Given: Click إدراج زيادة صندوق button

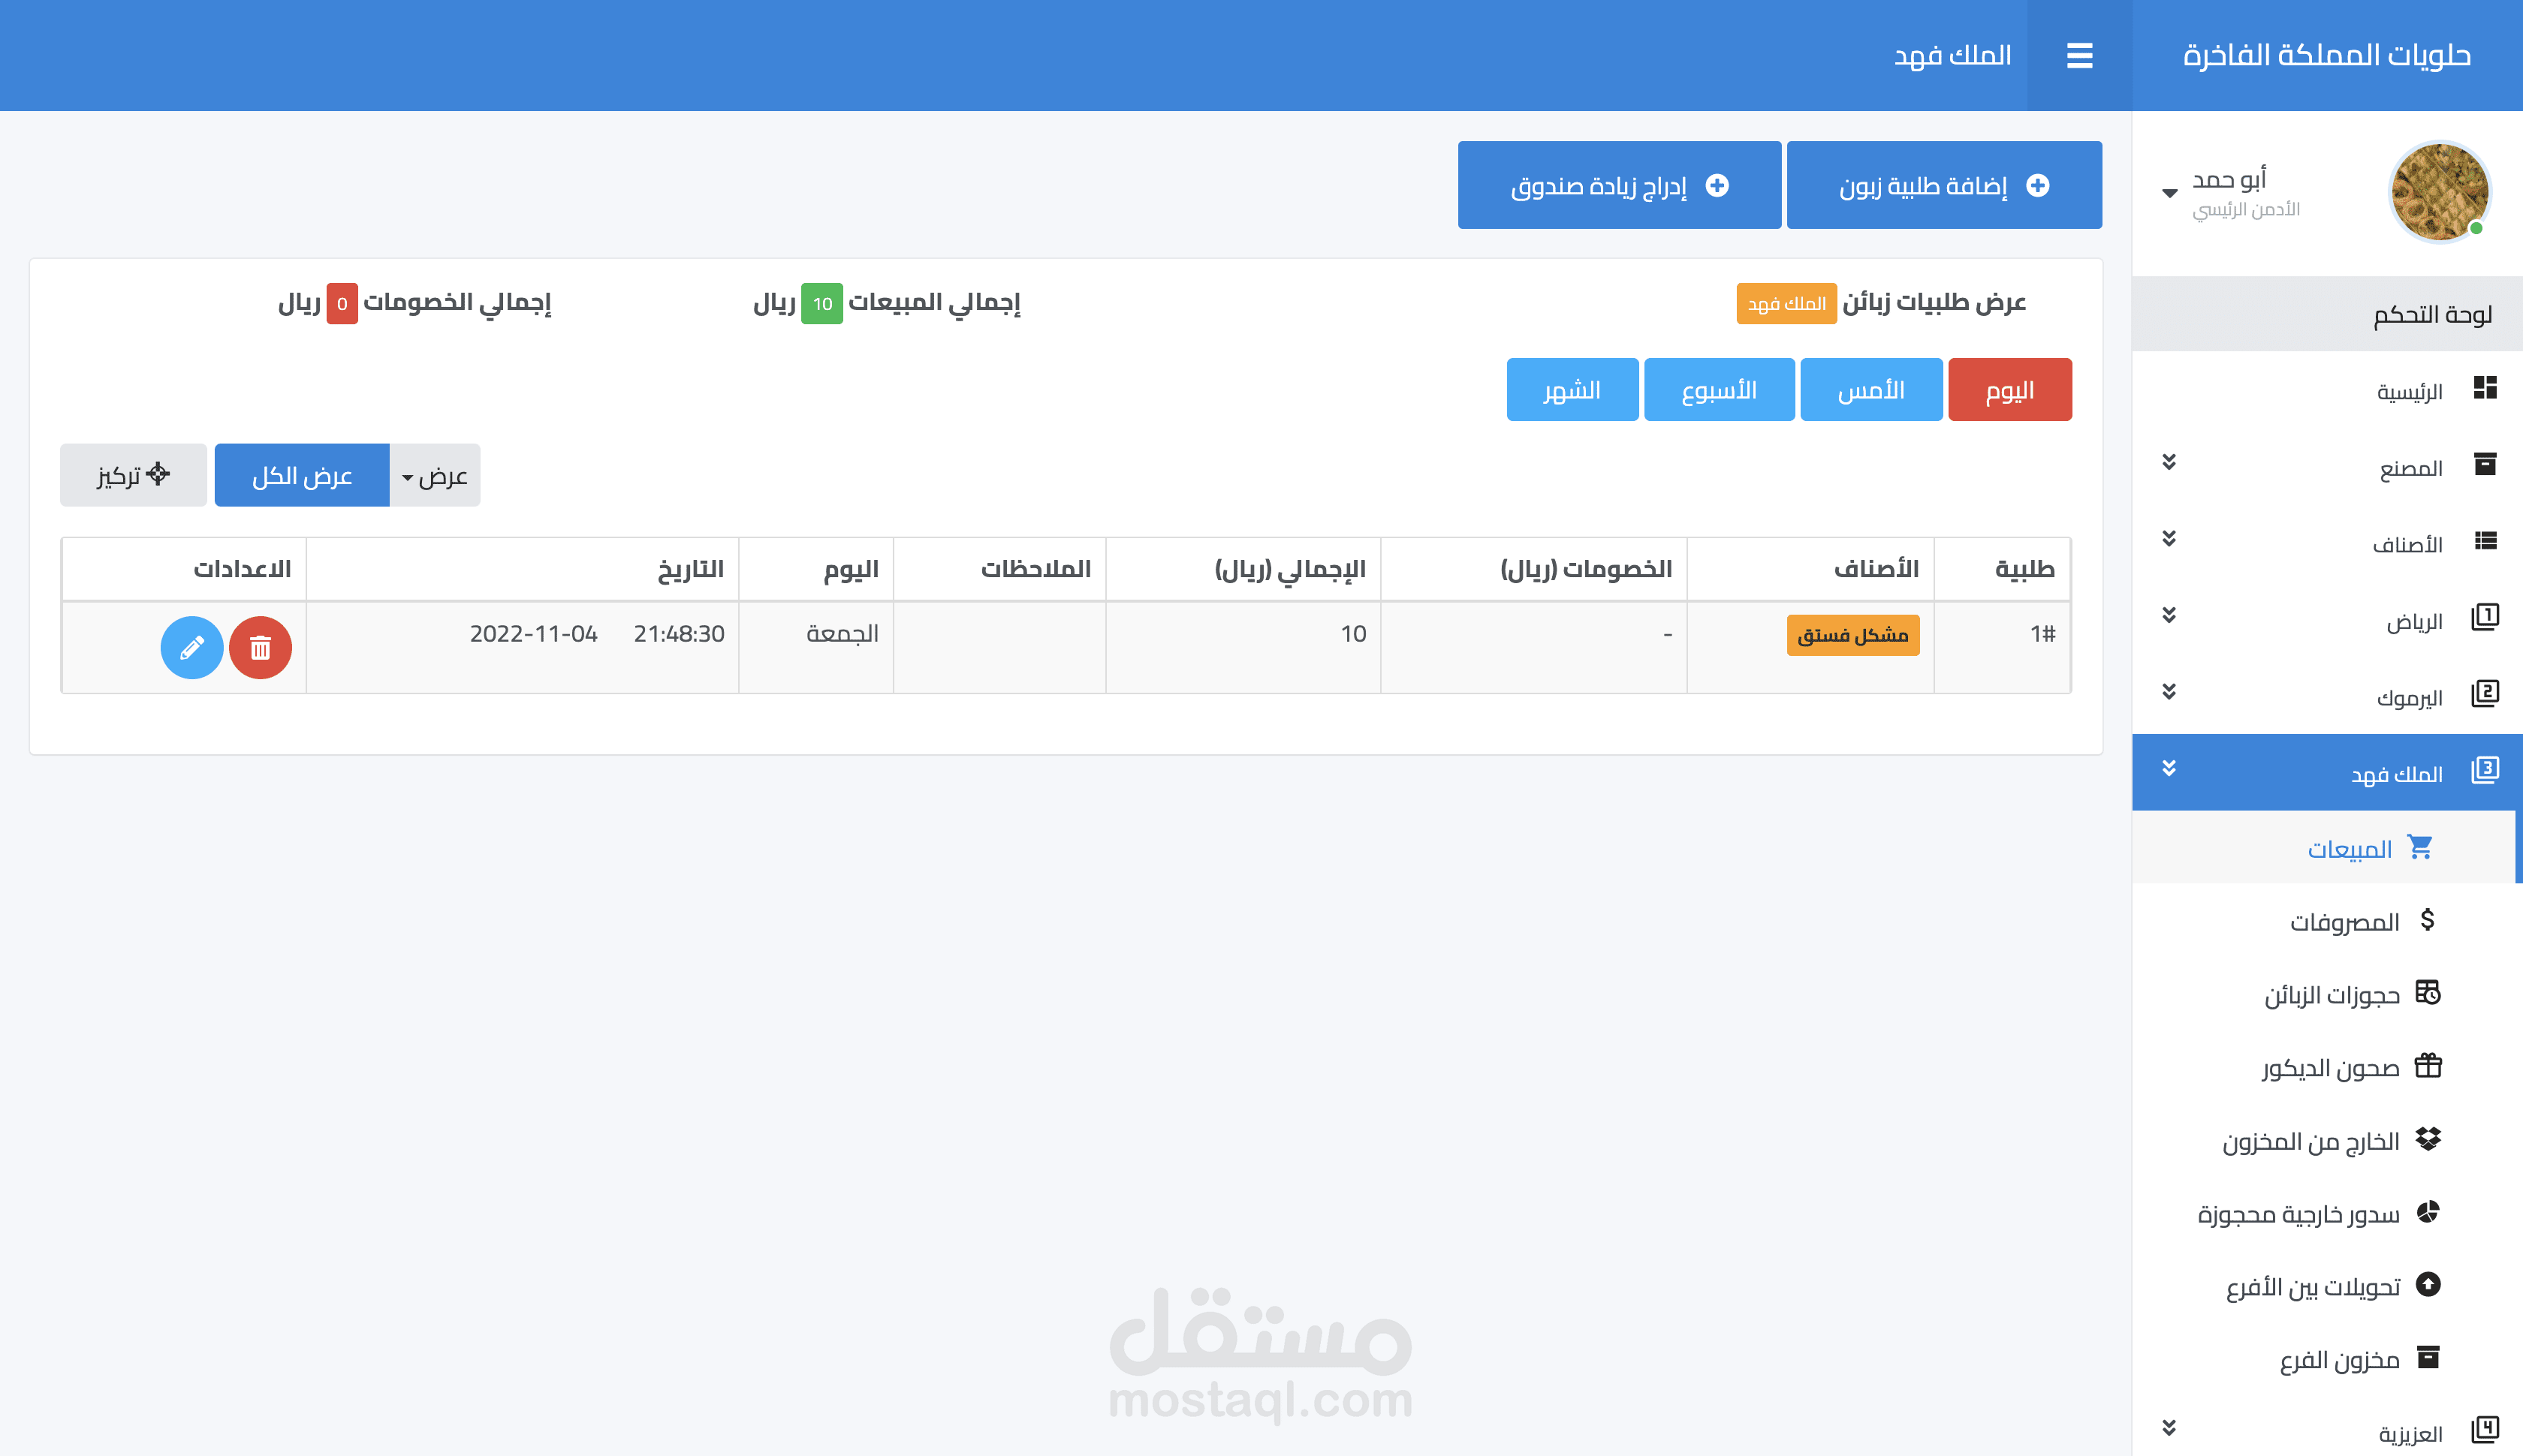Looking at the screenshot, I should pyautogui.click(x=1619, y=186).
